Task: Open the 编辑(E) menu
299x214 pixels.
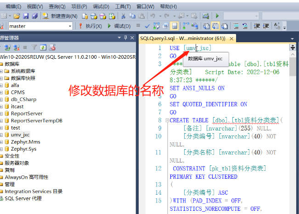Action: pos(13,6)
